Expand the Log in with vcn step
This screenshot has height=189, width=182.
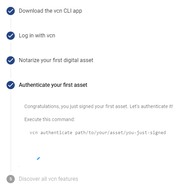click(x=37, y=36)
